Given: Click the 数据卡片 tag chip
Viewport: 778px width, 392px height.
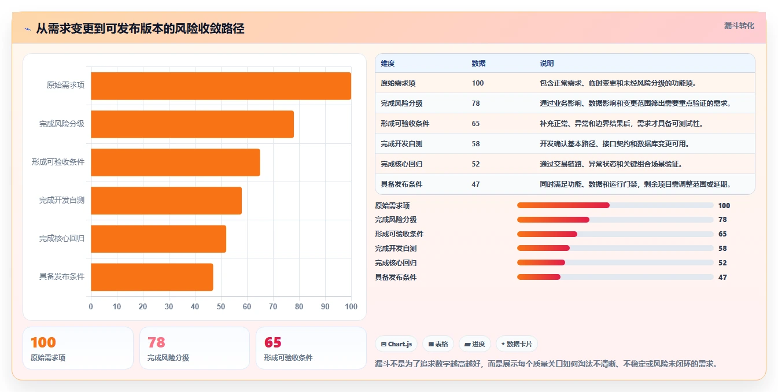Looking at the screenshot, I should pos(517,344).
